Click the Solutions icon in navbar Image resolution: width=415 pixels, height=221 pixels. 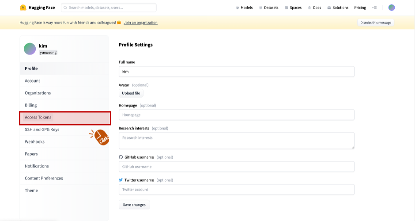[329, 8]
